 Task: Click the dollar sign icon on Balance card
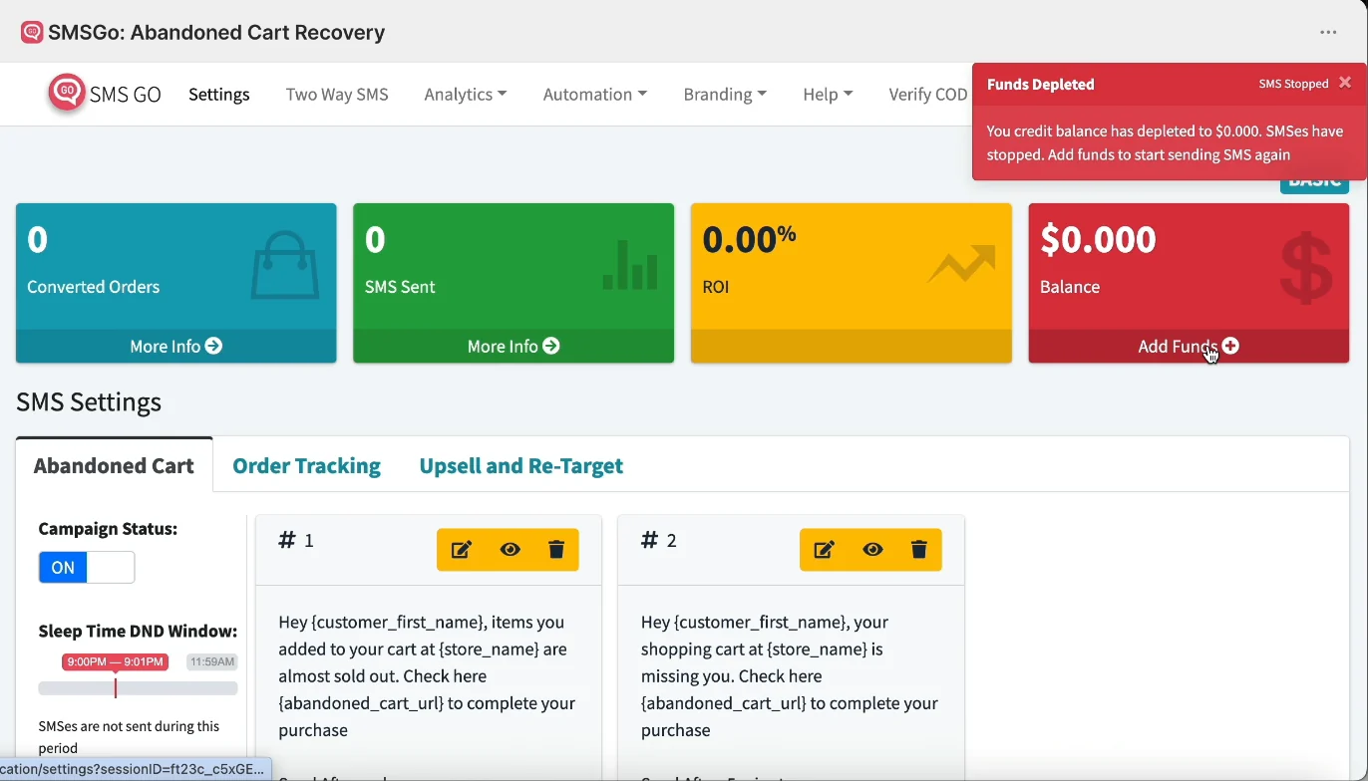pyautogui.click(x=1306, y=267)
